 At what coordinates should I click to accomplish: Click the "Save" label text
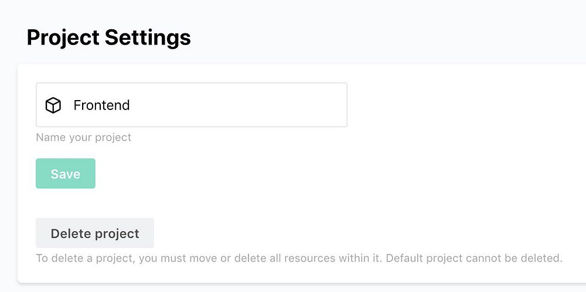(66, 174)
